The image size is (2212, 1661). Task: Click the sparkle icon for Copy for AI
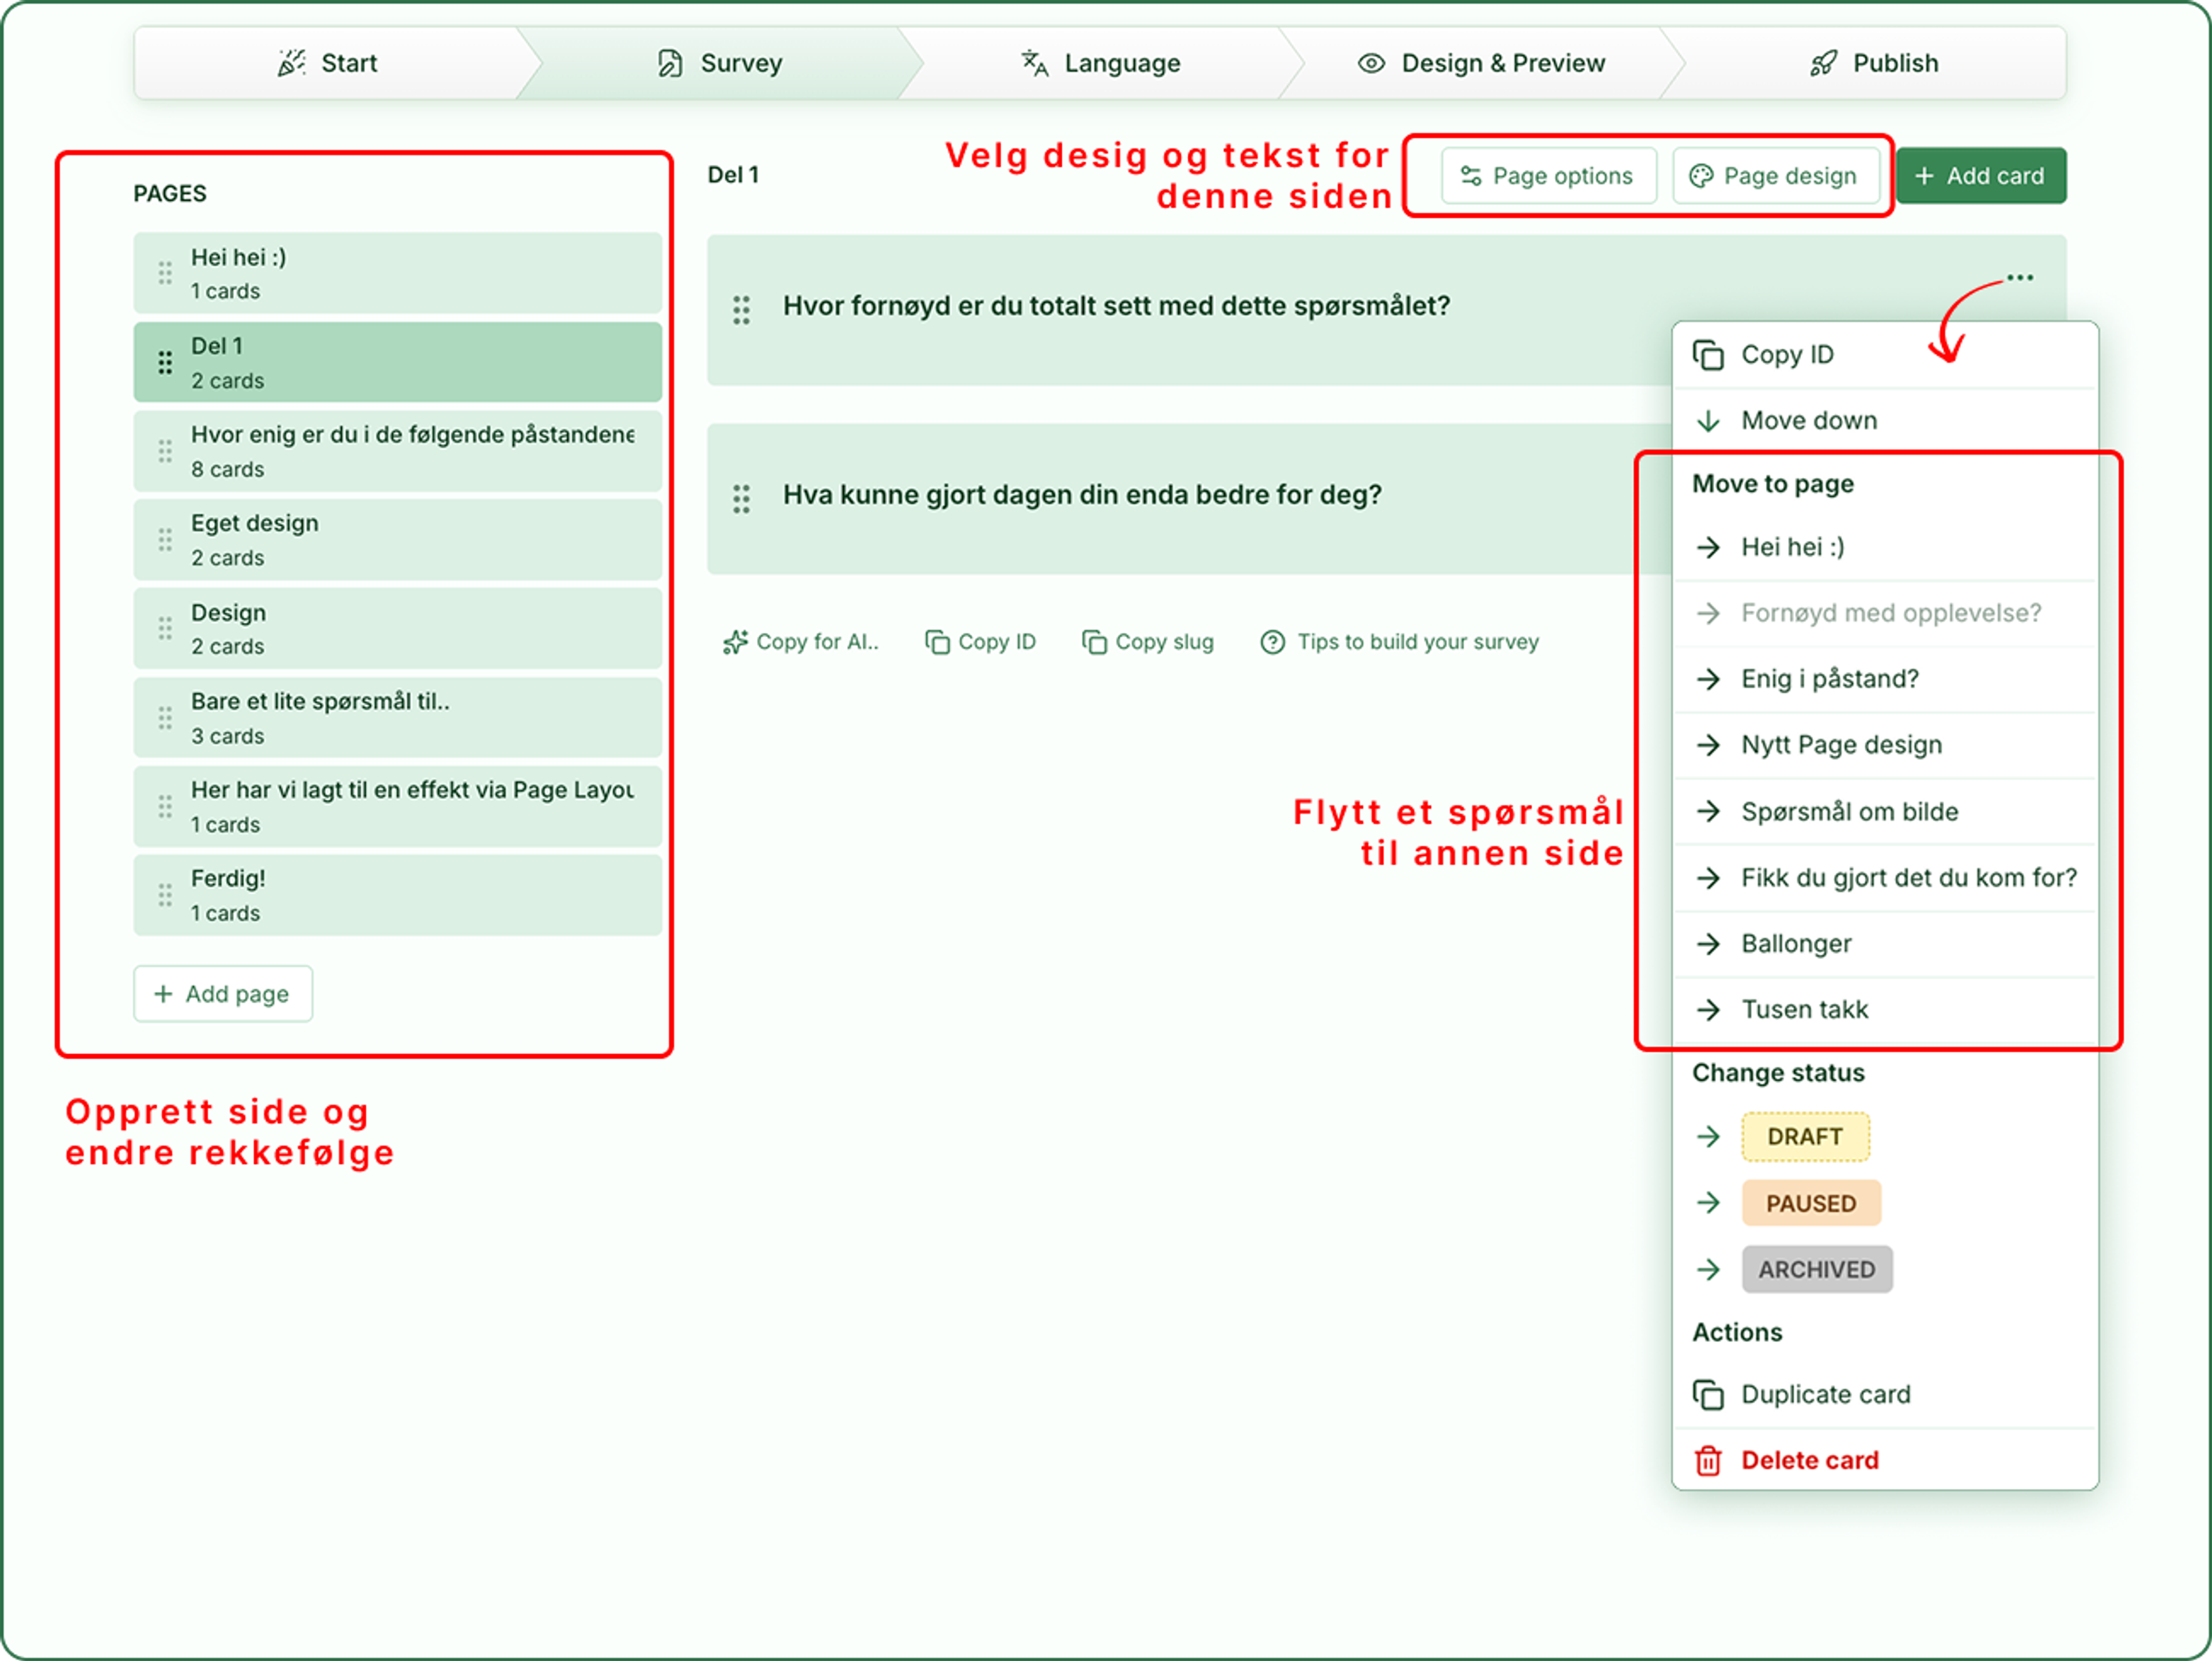(x=735, y=642)
